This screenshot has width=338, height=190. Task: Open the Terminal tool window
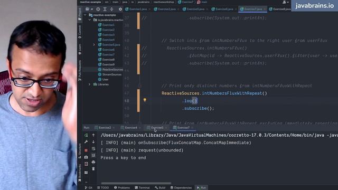142,188
